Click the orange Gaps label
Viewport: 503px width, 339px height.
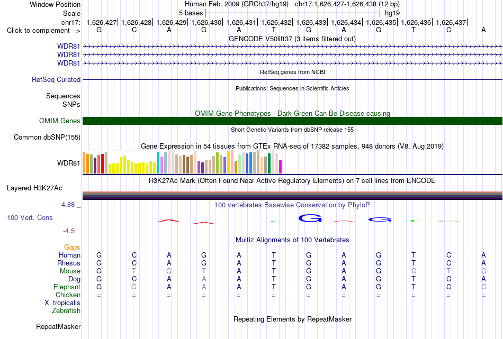pos(72,247)
